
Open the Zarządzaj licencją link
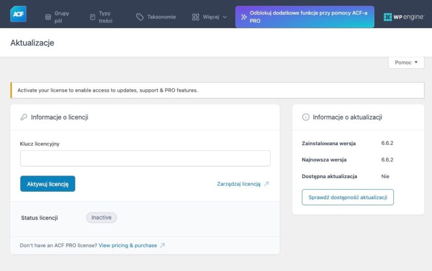[x=239, y=184]
